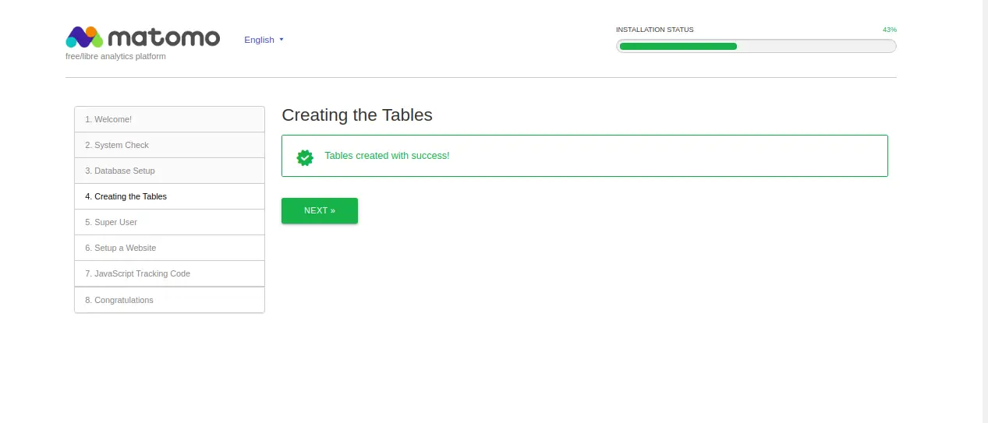Click the green success checkmark badge
Image resolution: width=988 pixels, height=423 pixels.
point(305,157)
